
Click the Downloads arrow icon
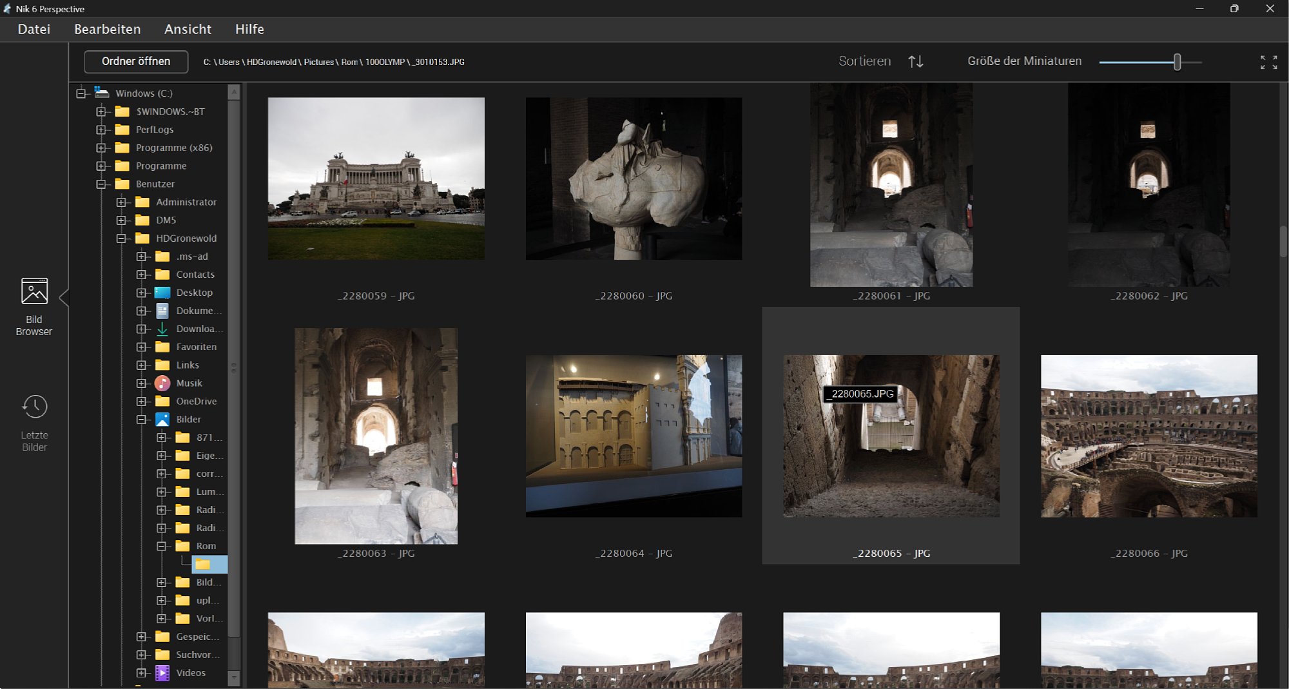pyautogui.click(x=162, y=329)
